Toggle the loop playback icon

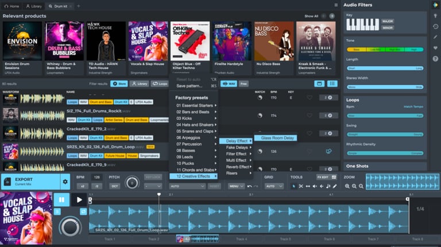tap(83, 211)
